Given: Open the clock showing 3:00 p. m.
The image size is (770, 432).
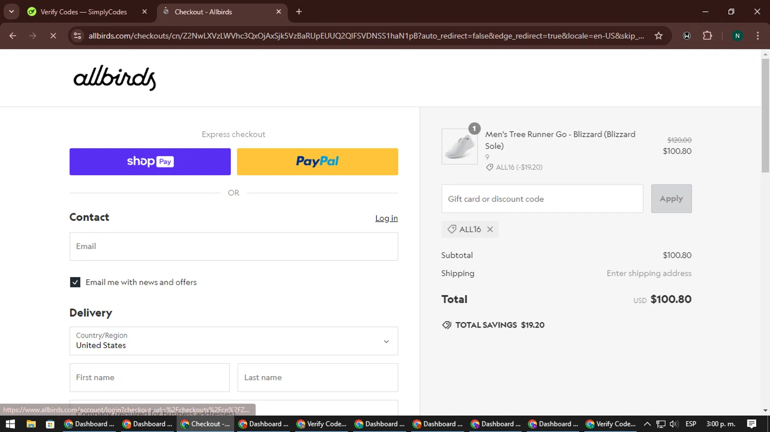Looking at the screenshot, I should click(x=721, y=424).
